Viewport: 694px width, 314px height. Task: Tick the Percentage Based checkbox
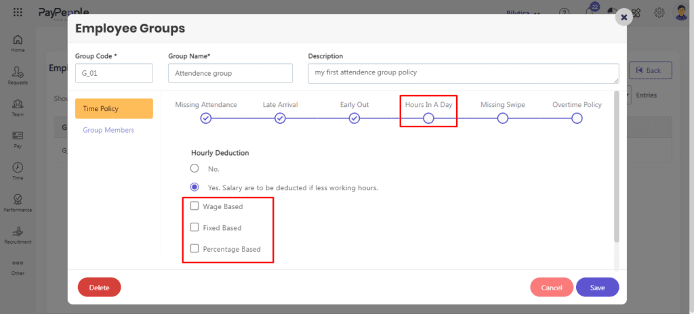[x=195, y=249]
